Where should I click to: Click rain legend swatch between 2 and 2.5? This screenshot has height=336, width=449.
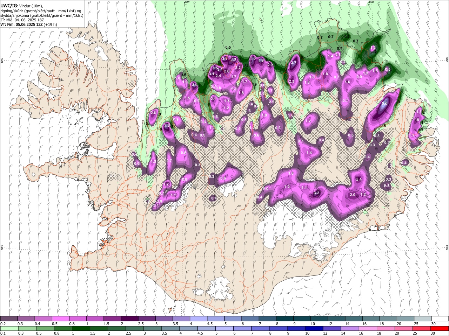pos(117,328)
